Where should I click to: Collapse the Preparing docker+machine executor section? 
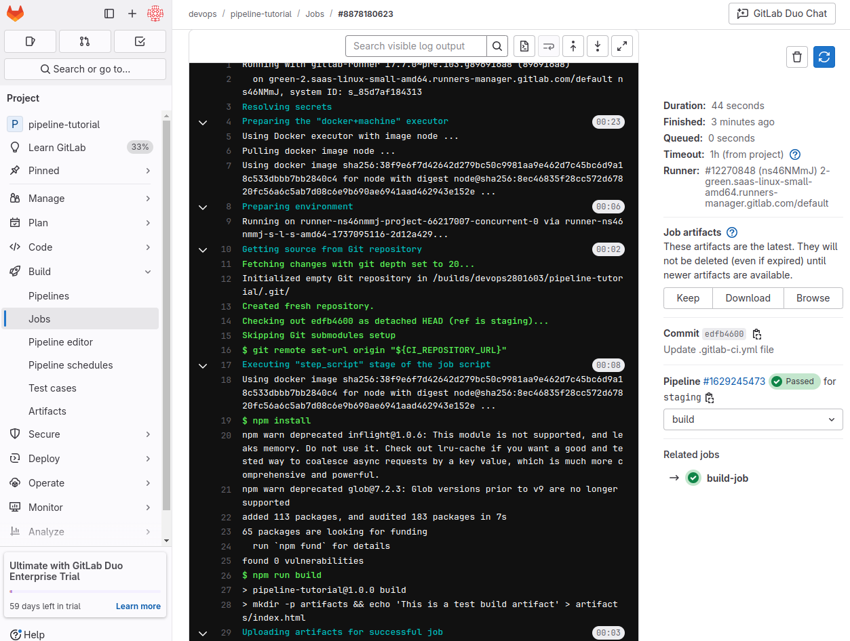202,122
